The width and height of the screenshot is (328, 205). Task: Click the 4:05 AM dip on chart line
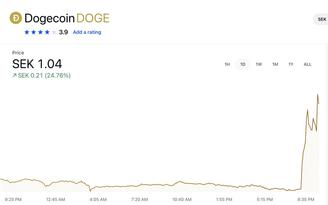(x=90, y=191)
